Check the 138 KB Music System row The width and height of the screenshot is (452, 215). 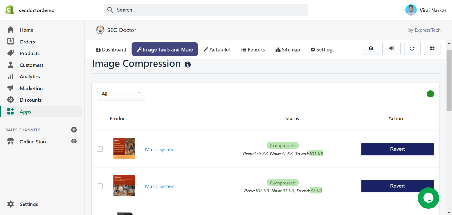100,149
